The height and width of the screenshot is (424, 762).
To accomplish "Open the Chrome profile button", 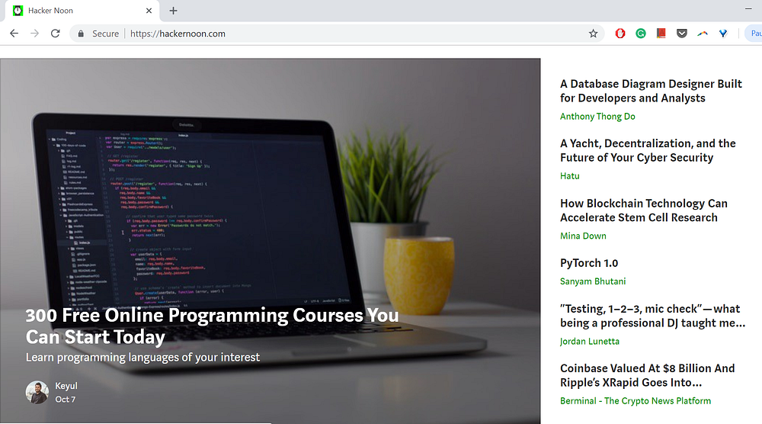I will 754,34.
